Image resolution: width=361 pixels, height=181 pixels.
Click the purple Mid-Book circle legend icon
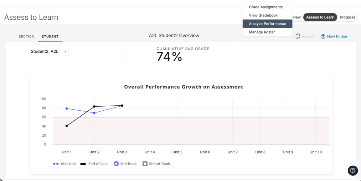(x=116, y=163)
